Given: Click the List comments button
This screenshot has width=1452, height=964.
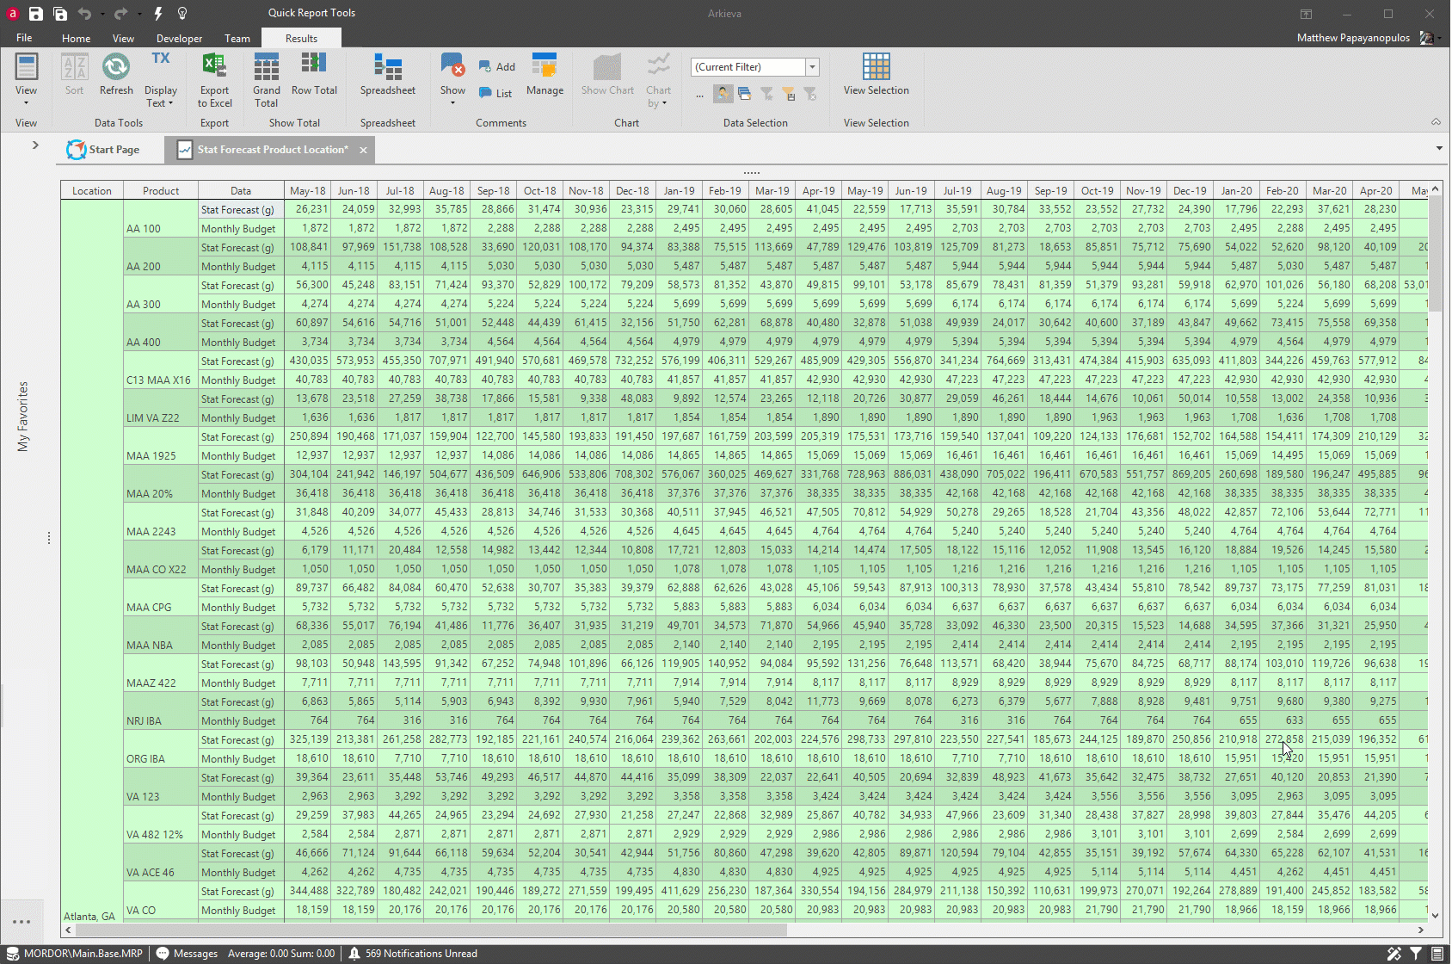Looking at the screenshot, I should coord(495,93).
